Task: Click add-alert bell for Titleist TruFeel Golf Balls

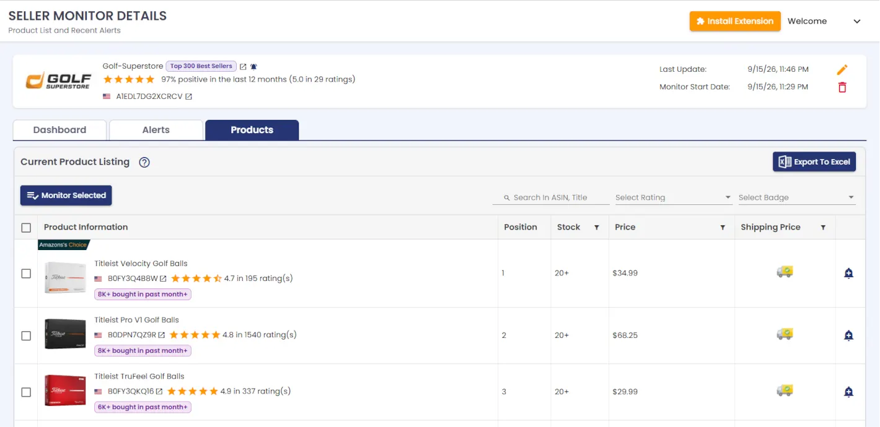Action: coord(848,392)
